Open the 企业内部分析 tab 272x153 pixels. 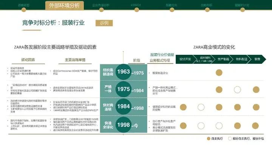click(101, 5)
